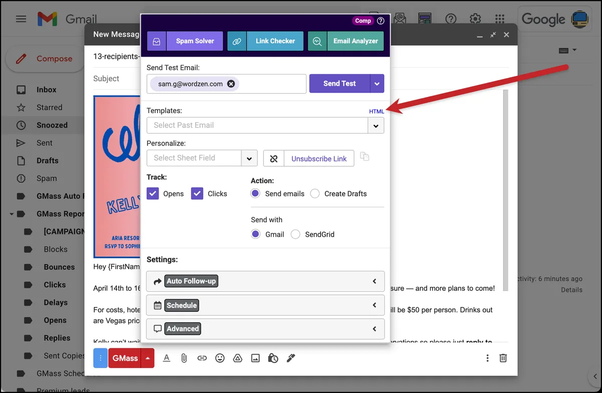Open Gmail settings gear icon
The height and width of the screenshot is (393, 602).
point(475,19)
